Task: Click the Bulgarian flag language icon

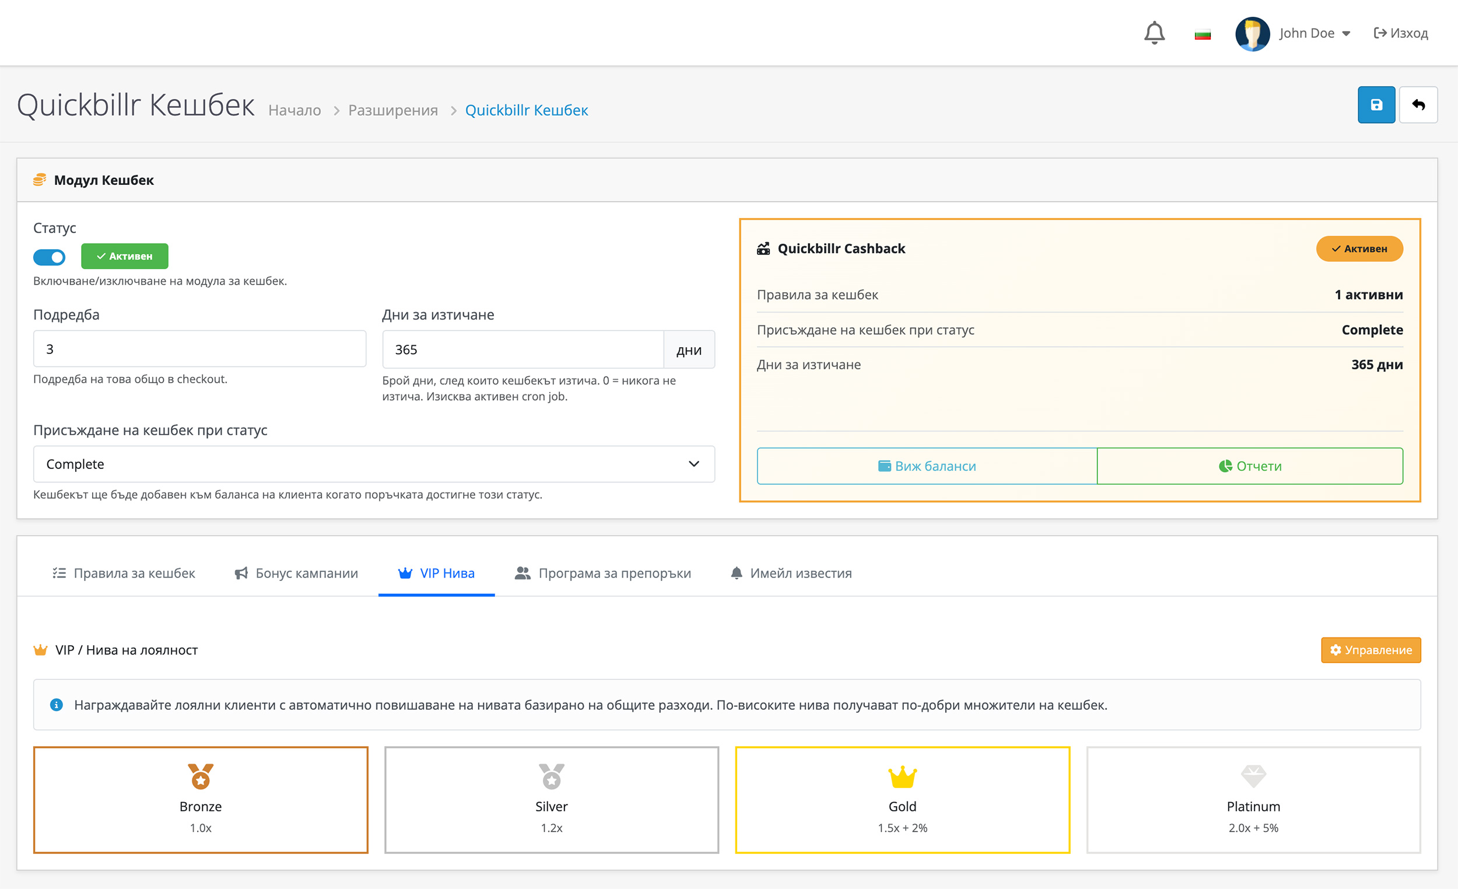Action: [x=1203, y=34]
